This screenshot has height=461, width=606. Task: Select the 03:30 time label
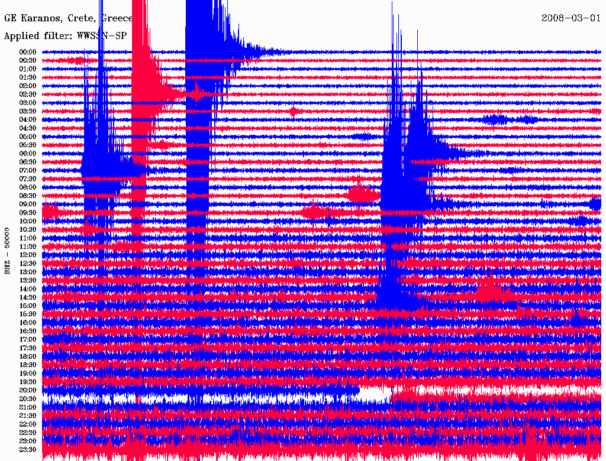tap(28, 112)
